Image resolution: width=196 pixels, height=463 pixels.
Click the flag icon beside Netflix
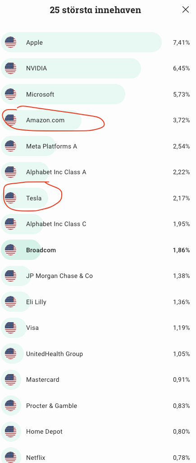(x=11, y=458)
